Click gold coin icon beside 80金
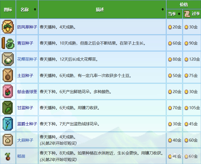201x164 pixels. [x=170, y=59]
